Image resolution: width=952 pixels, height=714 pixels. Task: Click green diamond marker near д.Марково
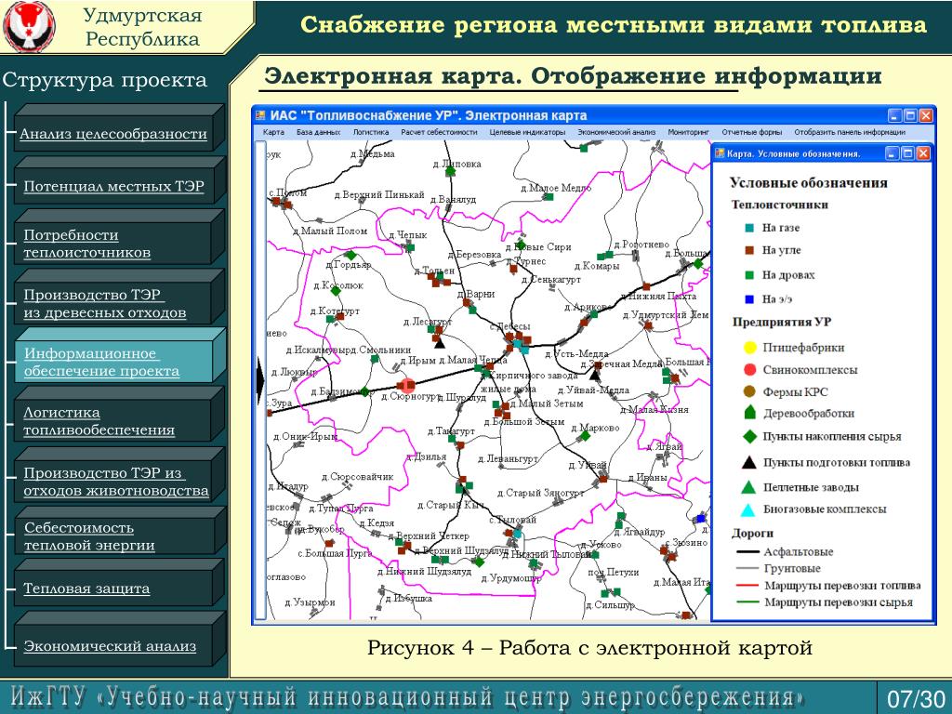click(x=586, y=436)
